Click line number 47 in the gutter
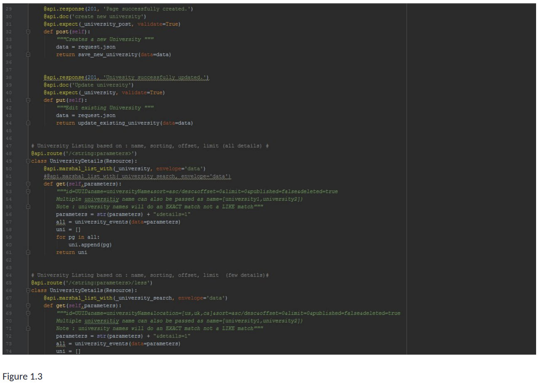Viewport: 539px width, 385px height. click(9, 146)
